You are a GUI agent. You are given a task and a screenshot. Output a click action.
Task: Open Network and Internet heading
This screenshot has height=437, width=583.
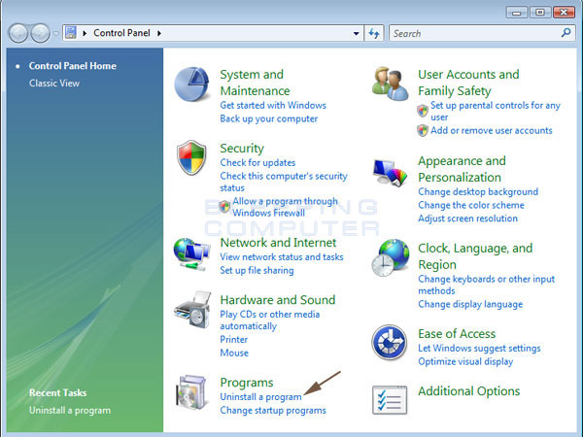278,243
